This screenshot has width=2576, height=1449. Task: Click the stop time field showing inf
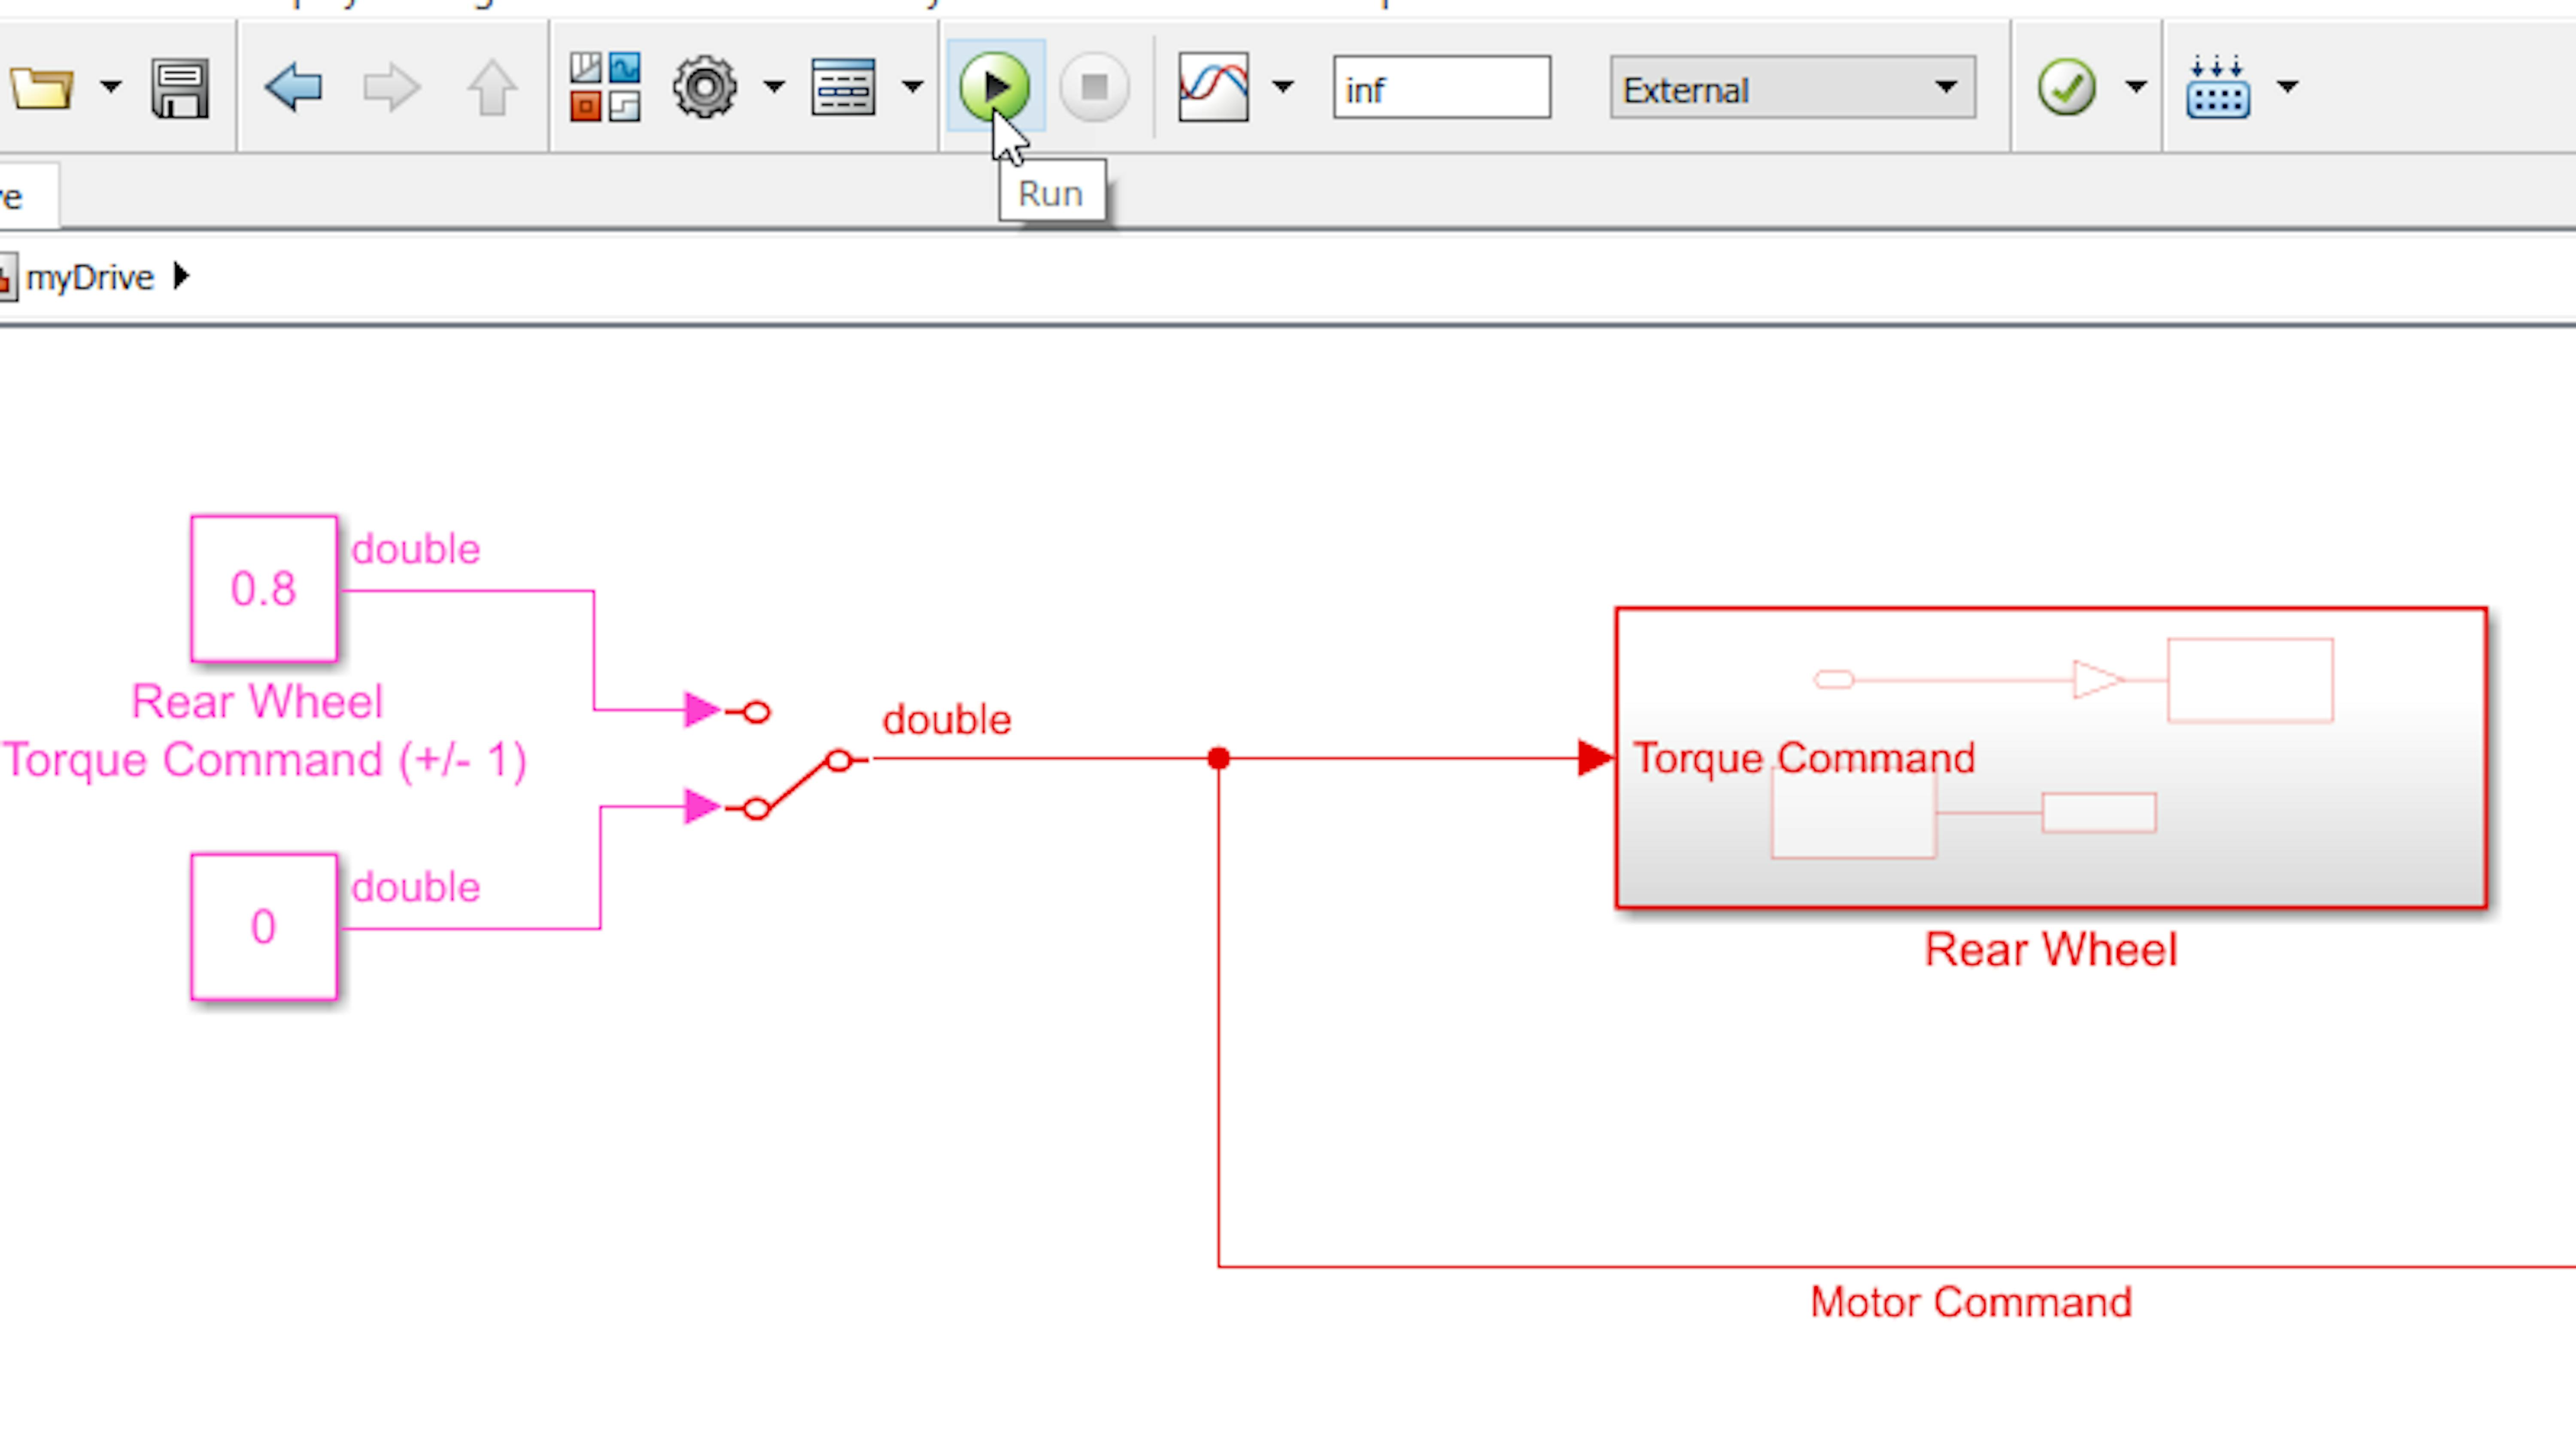coord(1442,88)
